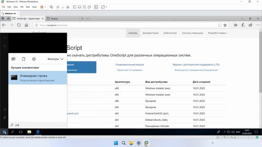The height and width of the screenshot is (147, 262).
Task: Revert to the previous snapshot from the VMware toolbar
Action: pos(63,7)
